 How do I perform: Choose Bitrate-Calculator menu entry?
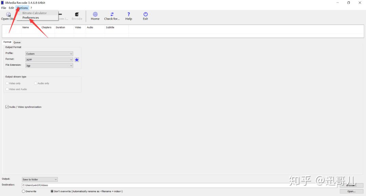35,13
